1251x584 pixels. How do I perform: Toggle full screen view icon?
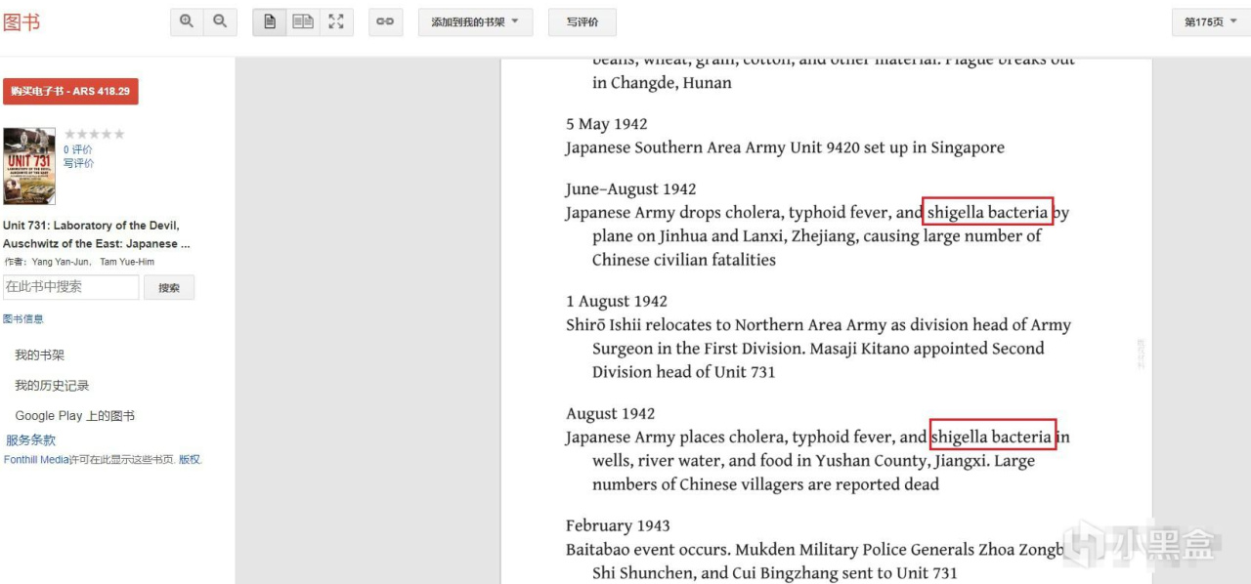pyautogui.click(x=336, y=21)
